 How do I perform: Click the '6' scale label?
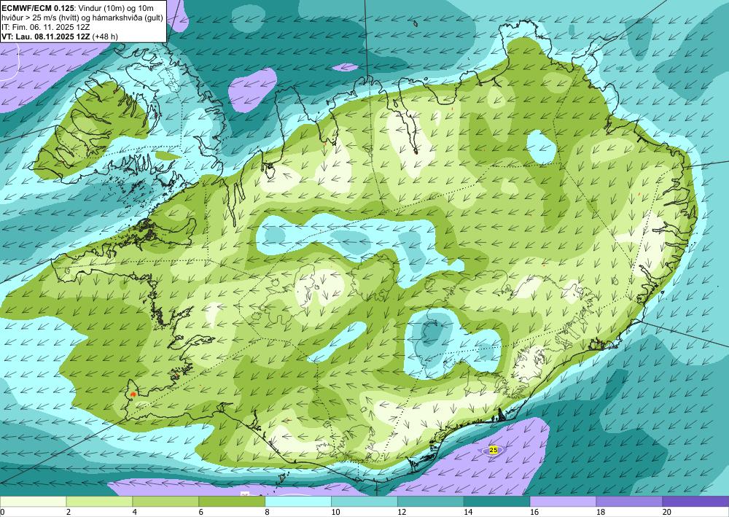coord(201,513)
